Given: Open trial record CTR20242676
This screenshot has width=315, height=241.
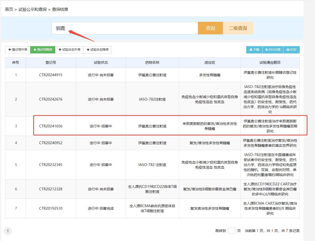Looking at the screenshot, I should (x=51, y=99).
